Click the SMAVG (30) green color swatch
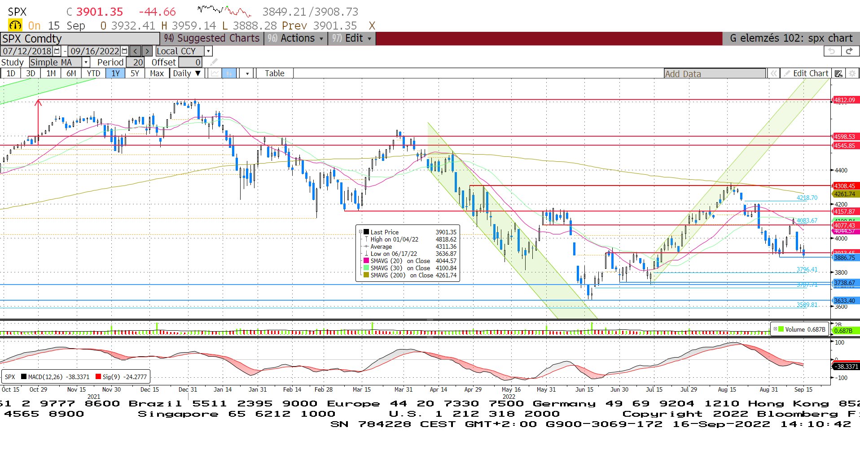This screenshot has height=449, width=860. pos(366,268)
